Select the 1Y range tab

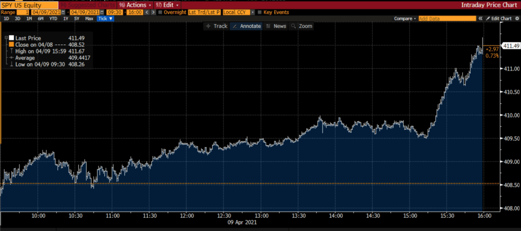click(x=66, y=18)
